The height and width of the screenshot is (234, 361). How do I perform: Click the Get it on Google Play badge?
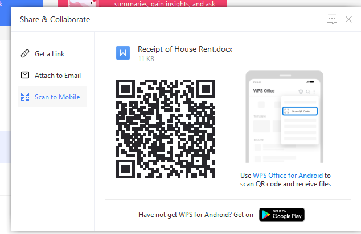pyautogui.click(x=282, y=215)
